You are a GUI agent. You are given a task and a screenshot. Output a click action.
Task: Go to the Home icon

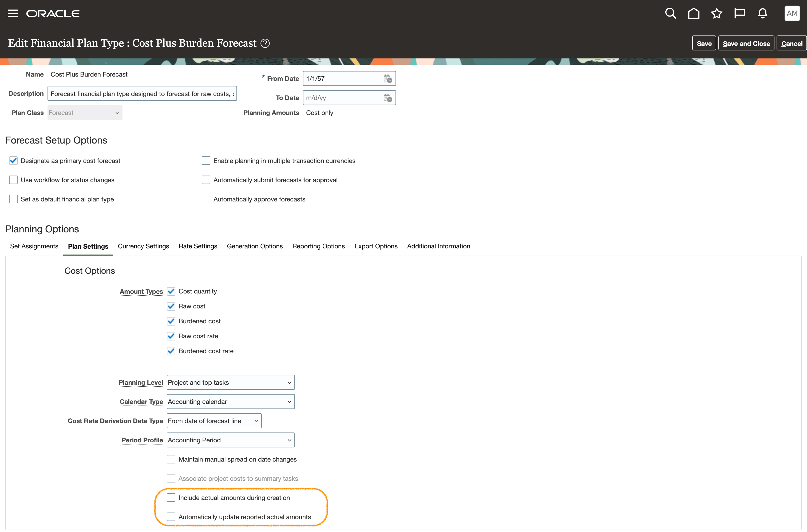(x=693, y=14)
